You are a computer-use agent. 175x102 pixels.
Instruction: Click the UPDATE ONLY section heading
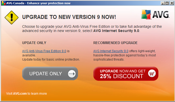34,43
